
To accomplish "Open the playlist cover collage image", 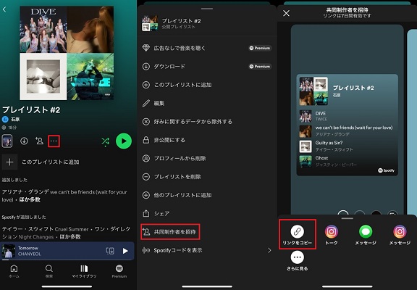I will pyautogui.click(x=67, y=53).
